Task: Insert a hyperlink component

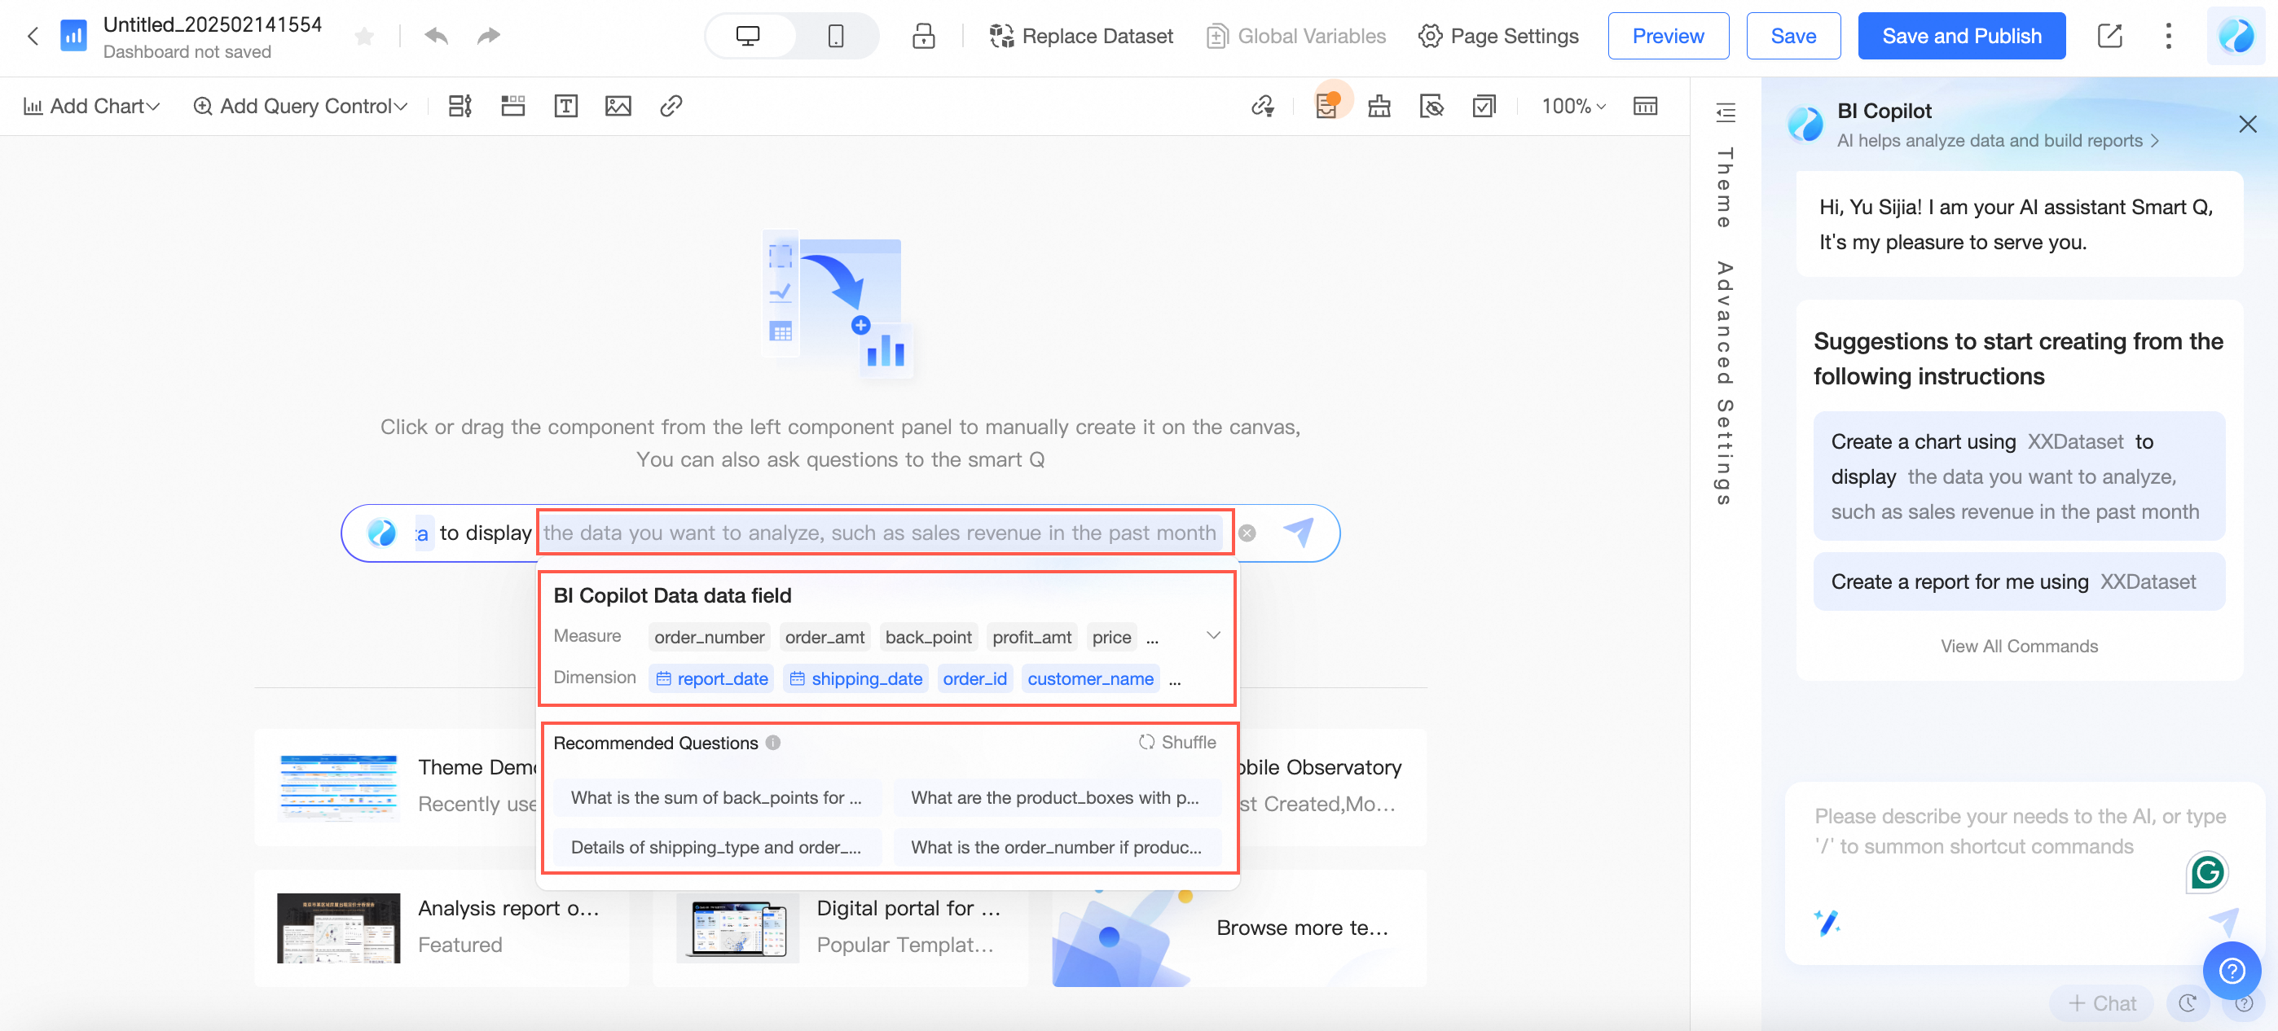Action: (671, 106)
